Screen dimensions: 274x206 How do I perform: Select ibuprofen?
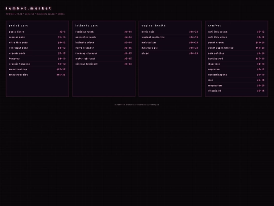236,64
